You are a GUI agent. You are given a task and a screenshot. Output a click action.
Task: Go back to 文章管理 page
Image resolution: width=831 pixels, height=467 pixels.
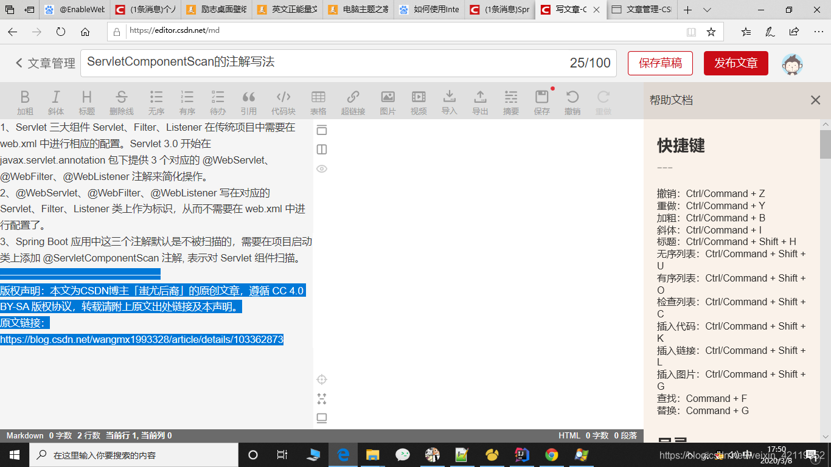44,63
